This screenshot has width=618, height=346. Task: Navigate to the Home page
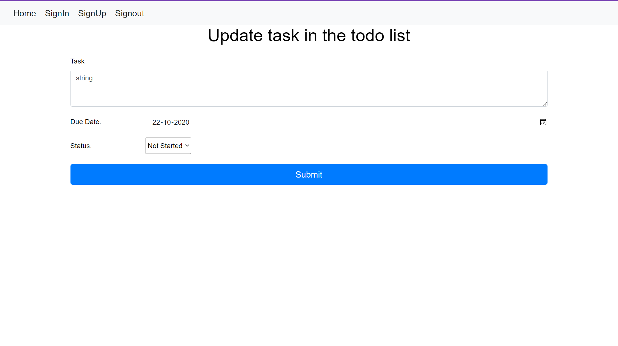pos(25,13)
